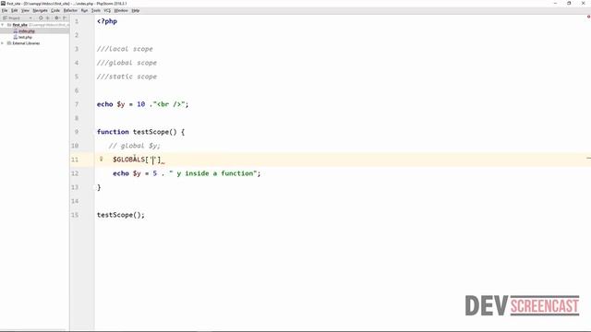Screen dimensions: 591x332
Task: Open Project panel settings gear
Action: coord(57,18)
